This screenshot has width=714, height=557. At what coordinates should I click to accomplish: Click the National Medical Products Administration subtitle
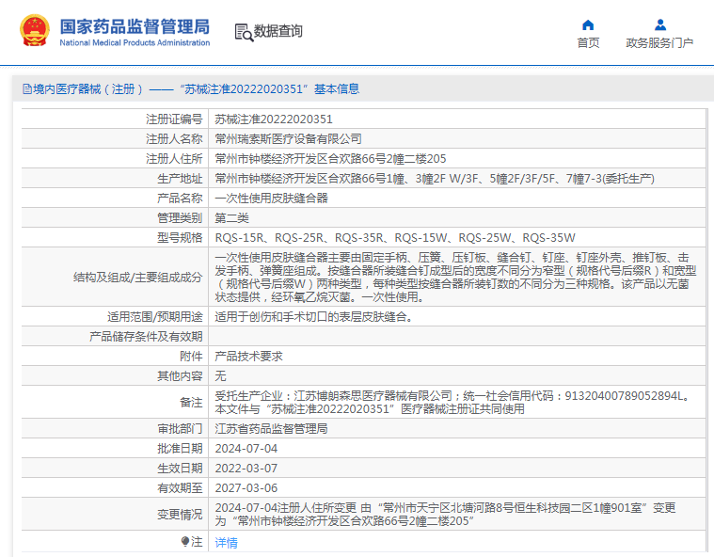click(x=135, y=43)
